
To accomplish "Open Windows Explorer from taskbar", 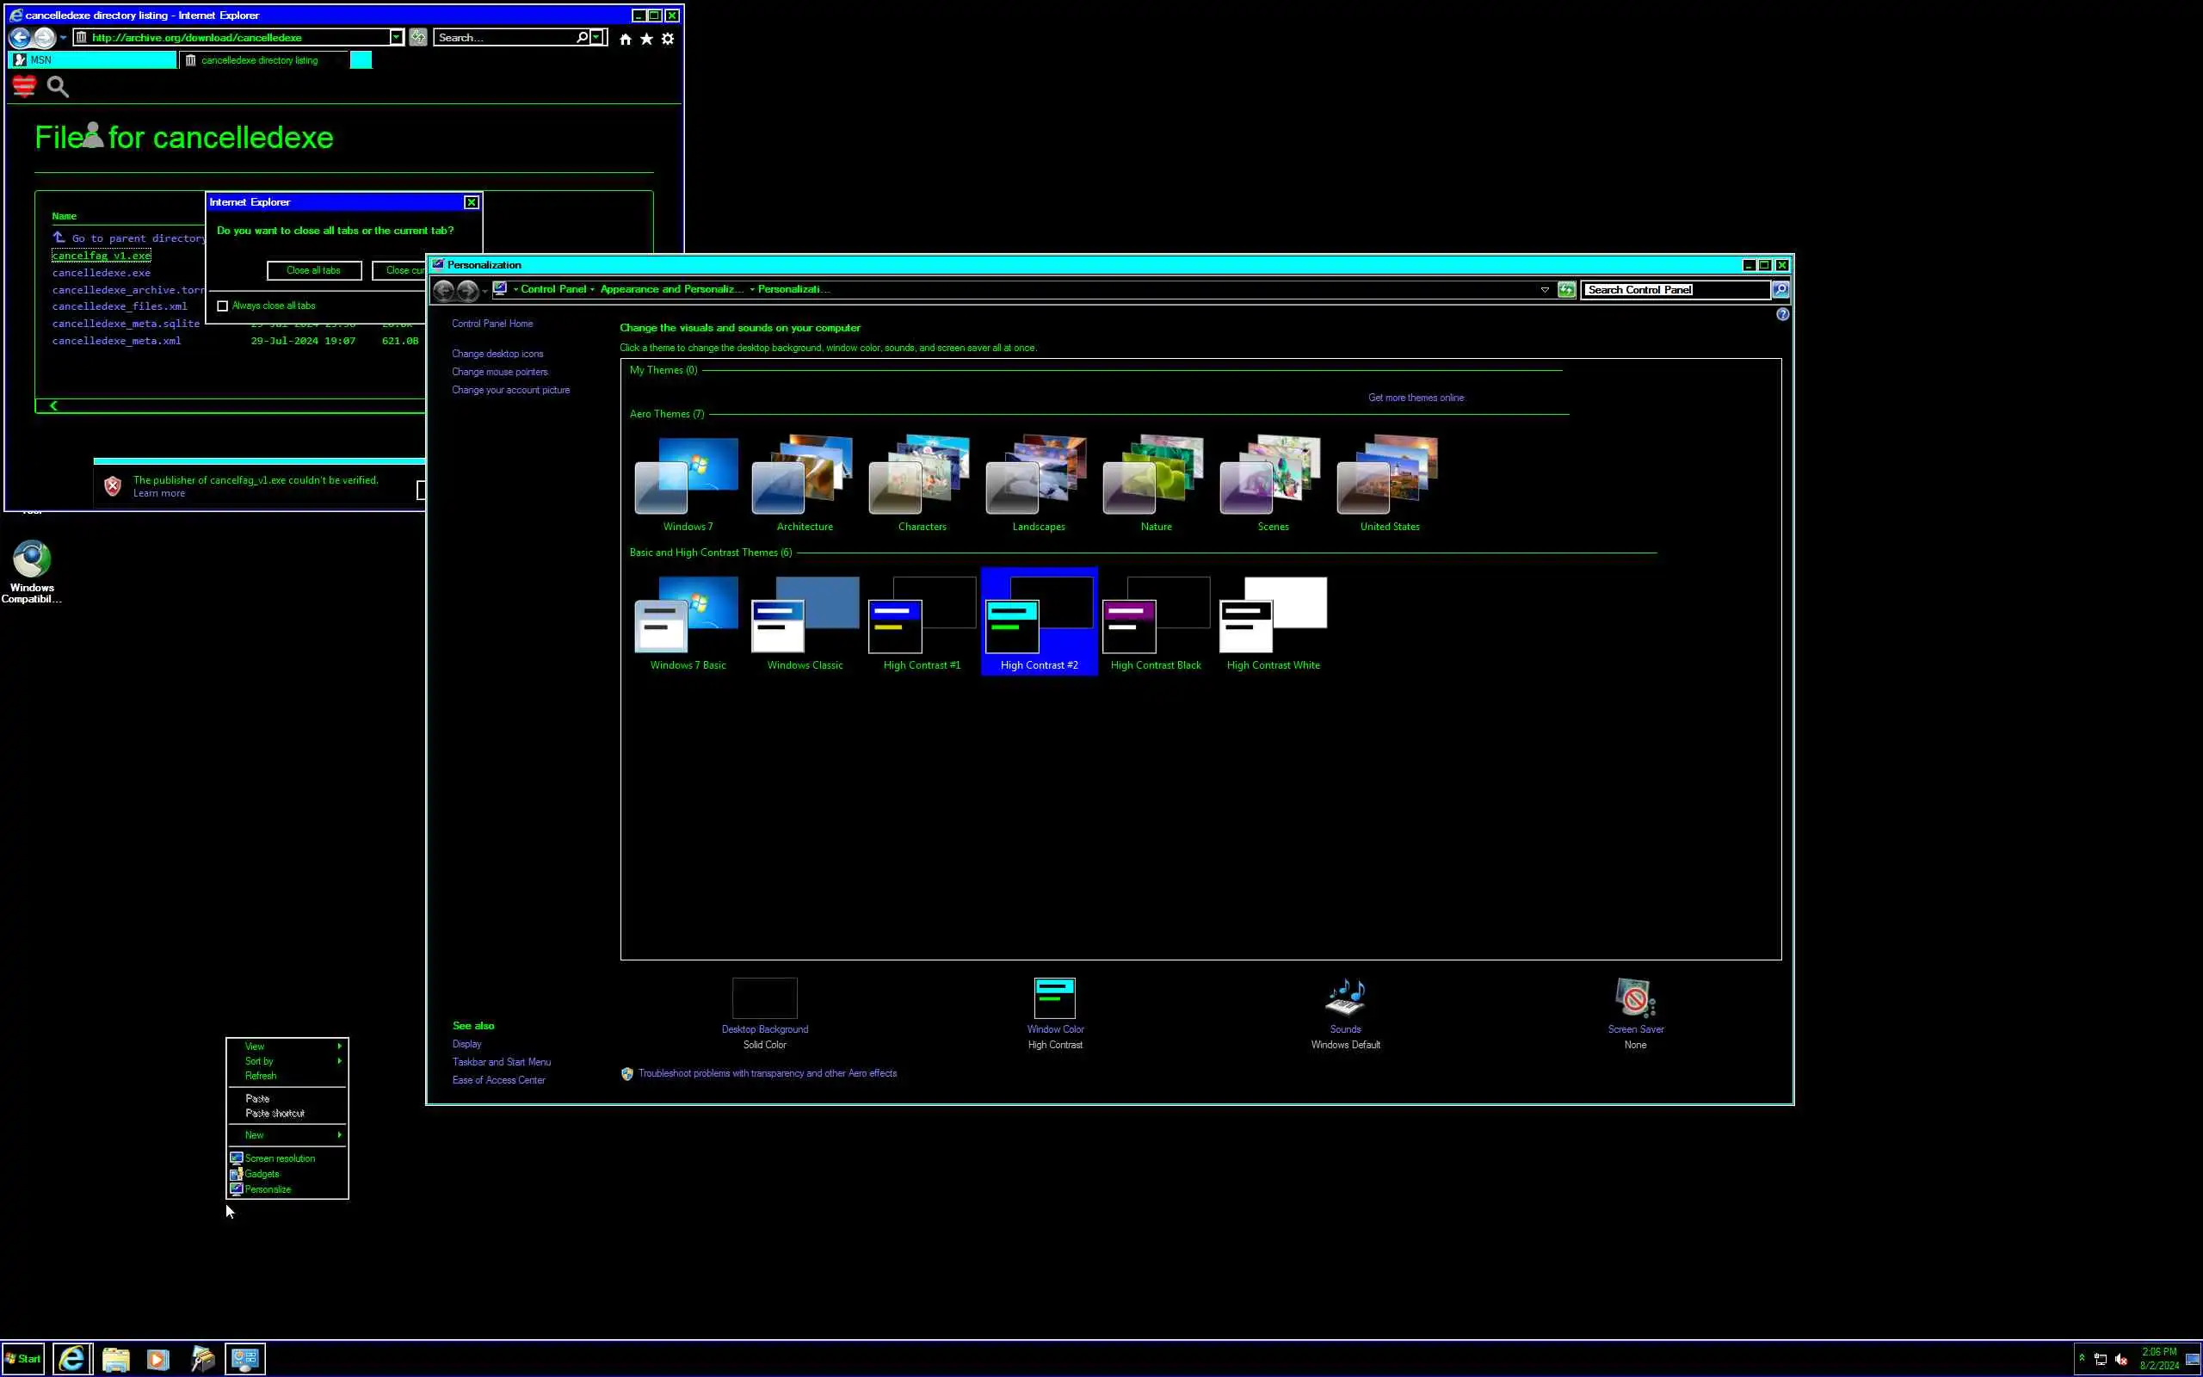I will [115, 1359].
